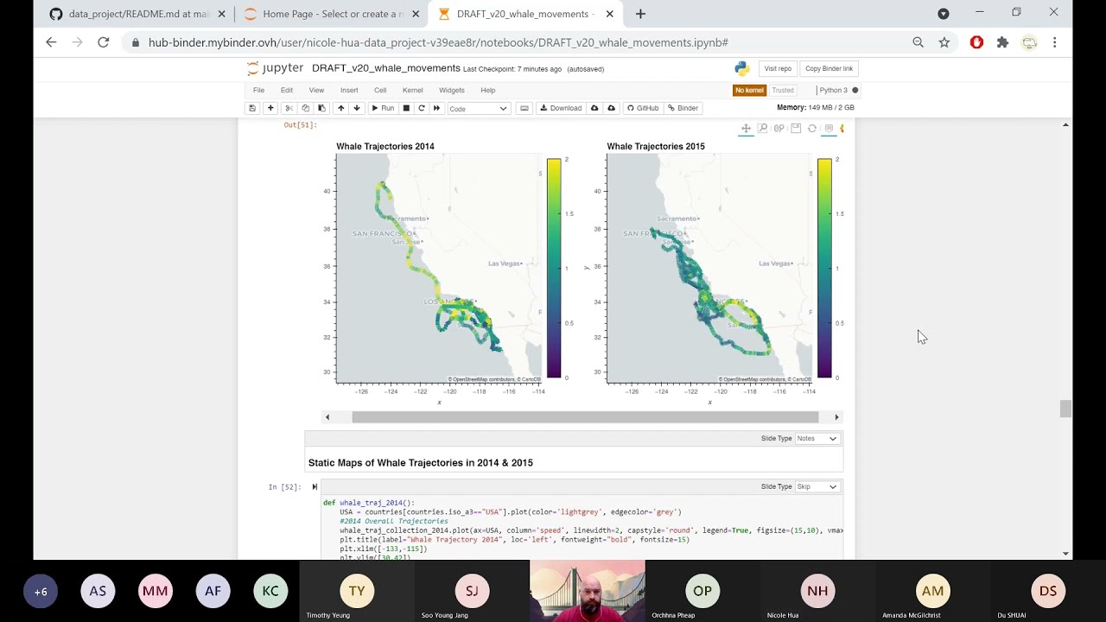The width and height of the screenshot is (1106, 622).
Task: Reload the browser page
Action: pyautogui.click(x=104, y=41)
